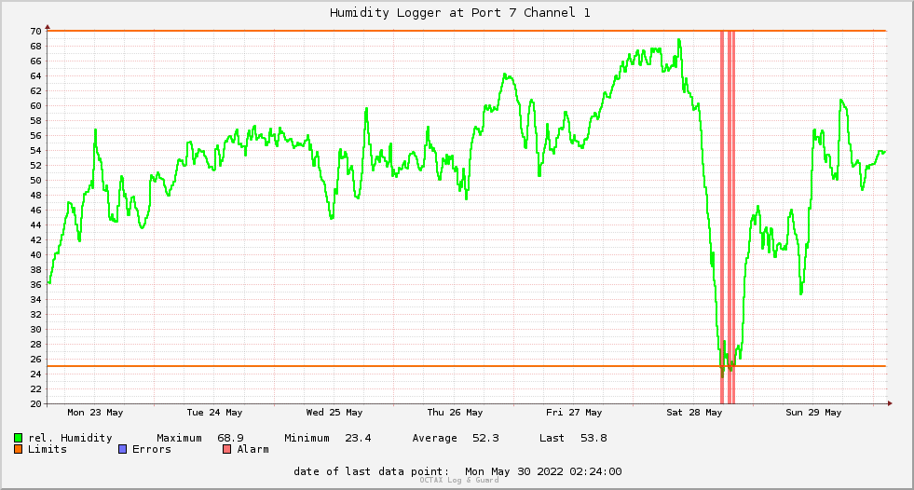Viewport: 914px width, 490px height.
Task: Click the Last value 53.8
Action: coord(593,438)
